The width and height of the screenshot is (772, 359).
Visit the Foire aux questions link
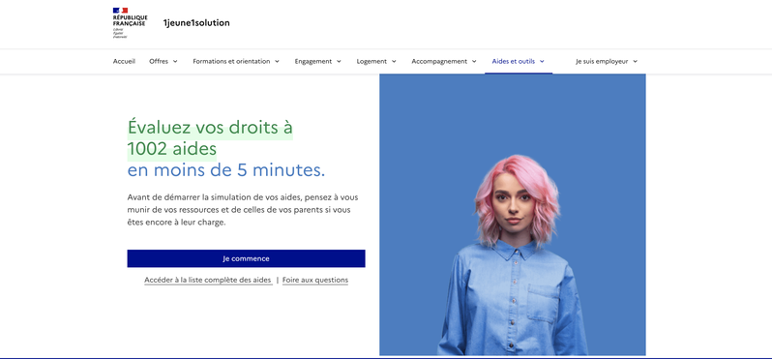click(x=315, y=281)
